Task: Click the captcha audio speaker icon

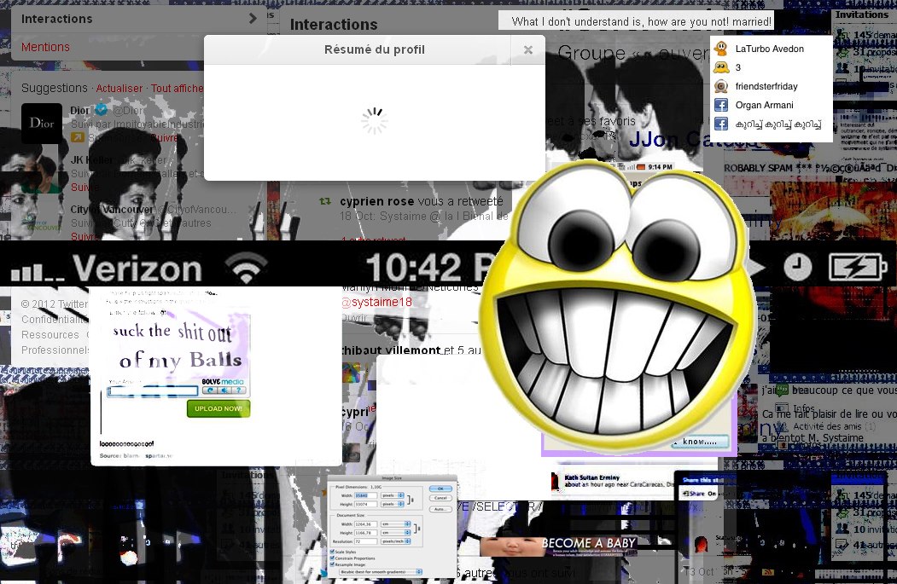Action: click(x=223, y=390)
